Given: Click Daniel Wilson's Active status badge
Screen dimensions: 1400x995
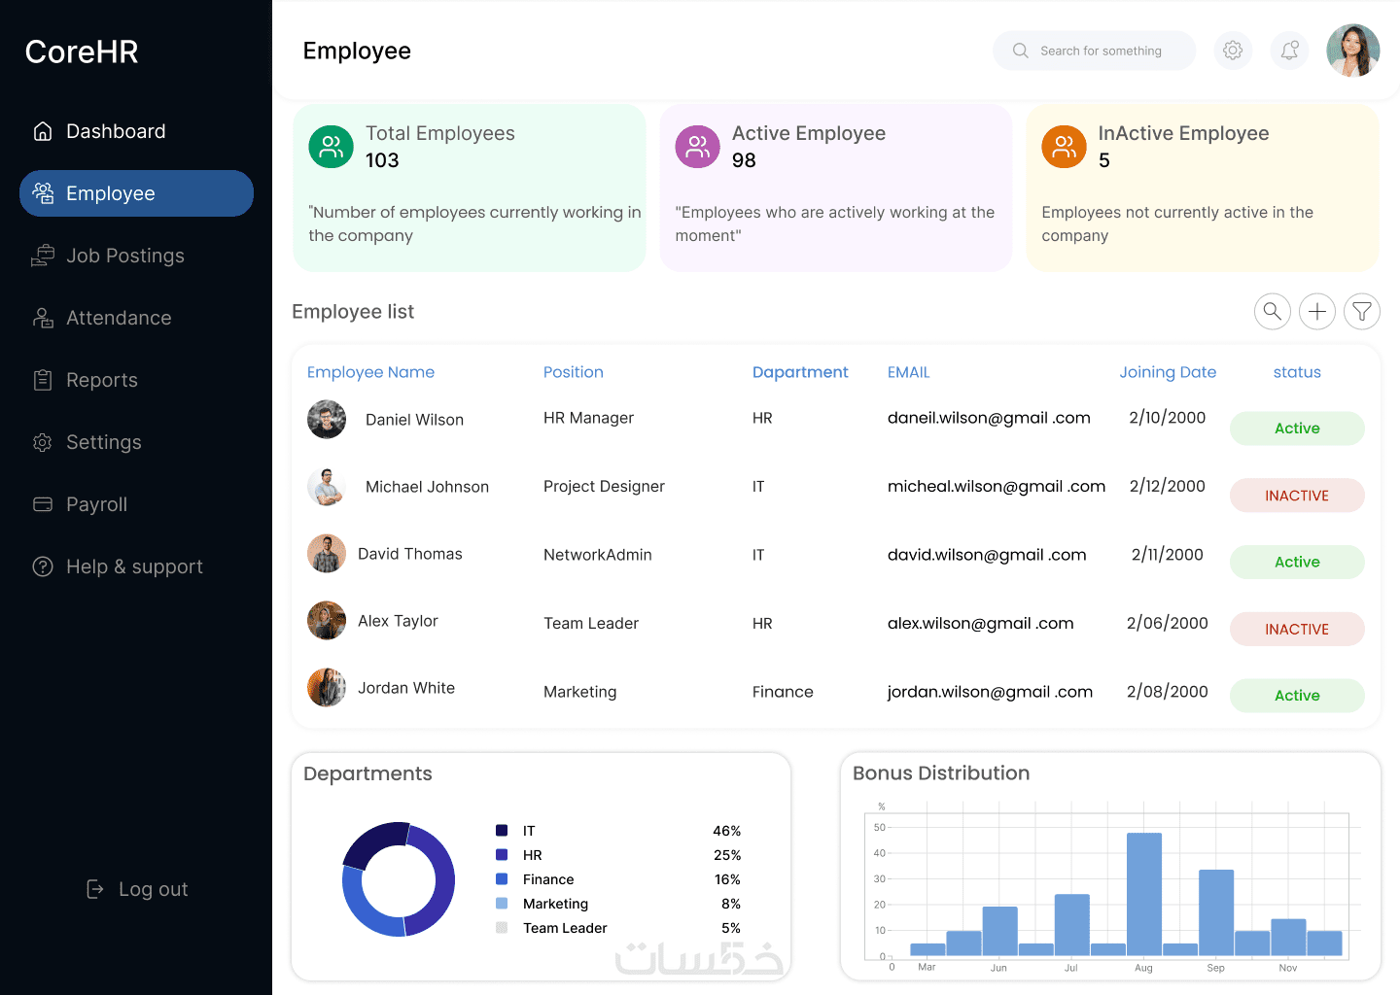Looking at the screenshot, I should point(1297,429).
